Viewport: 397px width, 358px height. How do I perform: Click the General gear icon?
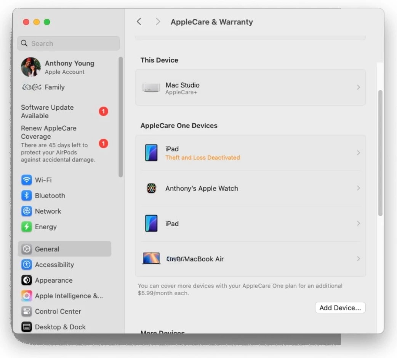click(27, 249)
